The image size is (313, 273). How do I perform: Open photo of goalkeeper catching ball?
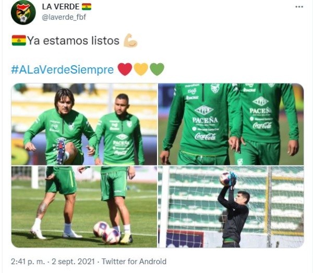coord(231,207)
